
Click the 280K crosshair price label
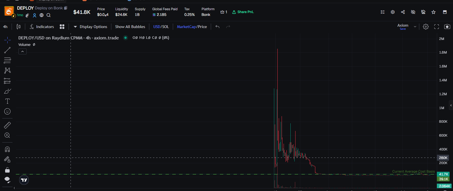(x=444, y=158)
